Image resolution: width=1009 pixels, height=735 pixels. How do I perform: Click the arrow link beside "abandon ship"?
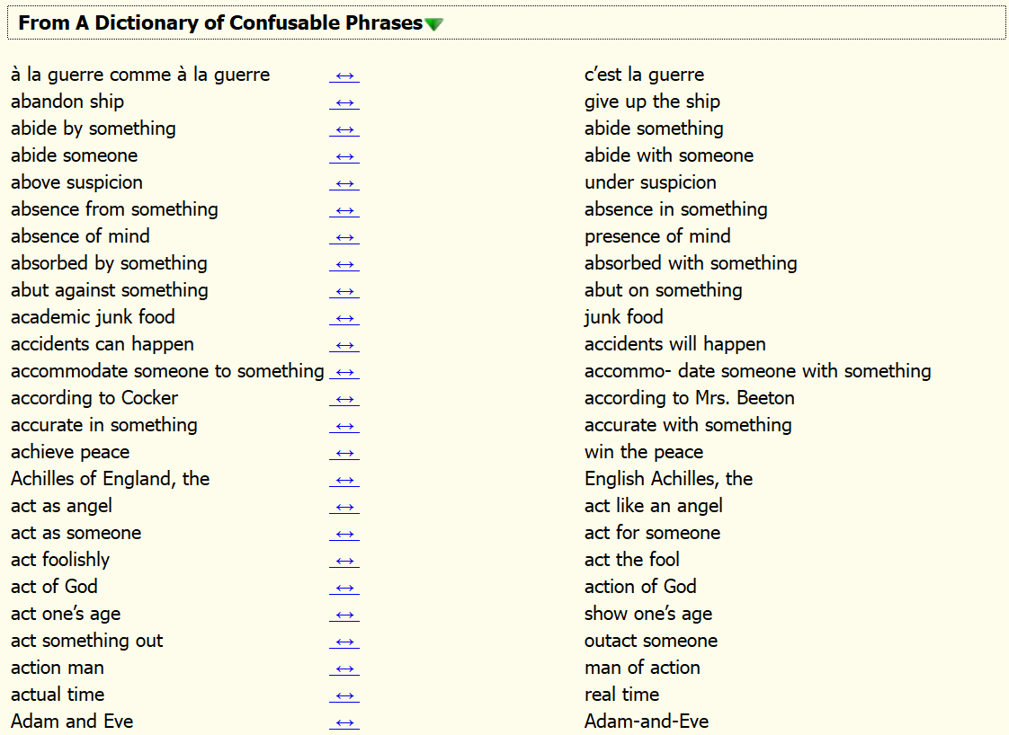click(x=344, y=102)
